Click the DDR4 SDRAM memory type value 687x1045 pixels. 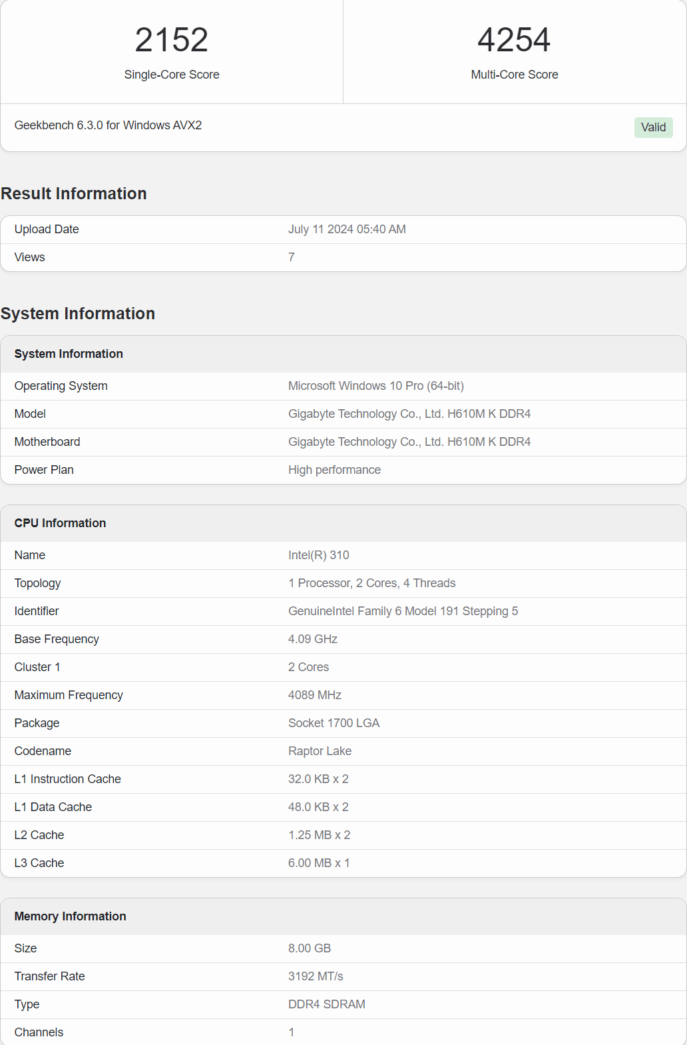pyautogui.click(x=326, y=1004)
